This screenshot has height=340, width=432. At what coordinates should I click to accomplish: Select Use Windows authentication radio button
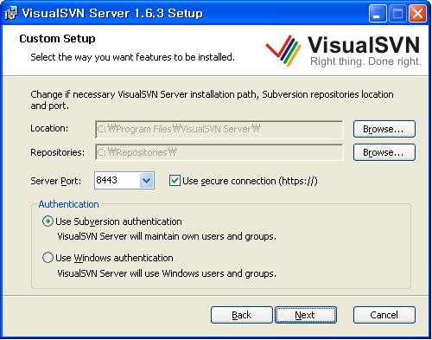48,258
